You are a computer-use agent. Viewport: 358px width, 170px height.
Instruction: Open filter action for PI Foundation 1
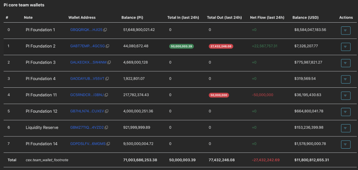tap(346, 30)
